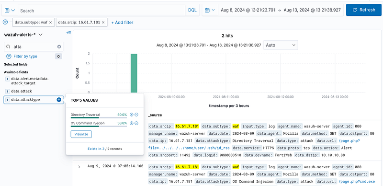Collapse the fields sidebar arrow icon
This screenshot has height=186, width=383.
68,33
